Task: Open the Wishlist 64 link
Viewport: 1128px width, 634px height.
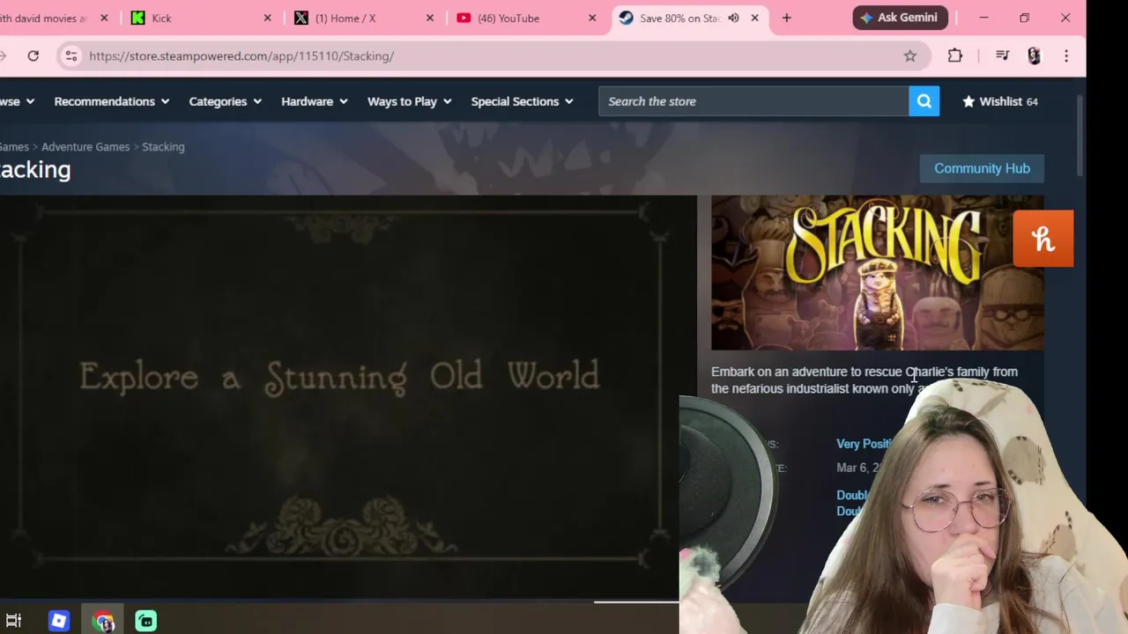Action: (1000, 101)
